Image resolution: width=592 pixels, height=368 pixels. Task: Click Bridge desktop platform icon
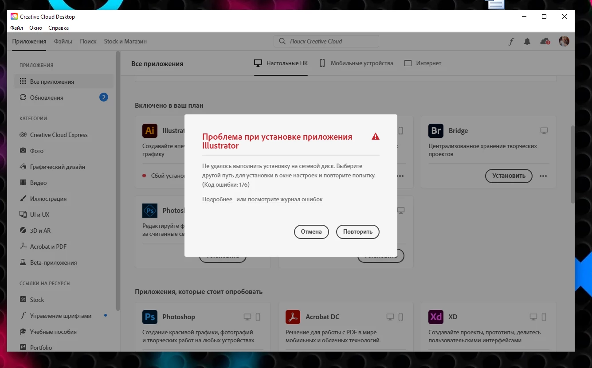(544, 131)
